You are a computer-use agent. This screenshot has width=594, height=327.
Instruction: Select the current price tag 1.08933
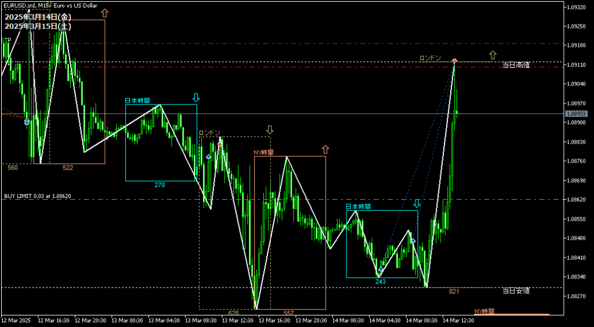[x=577, y=113]
